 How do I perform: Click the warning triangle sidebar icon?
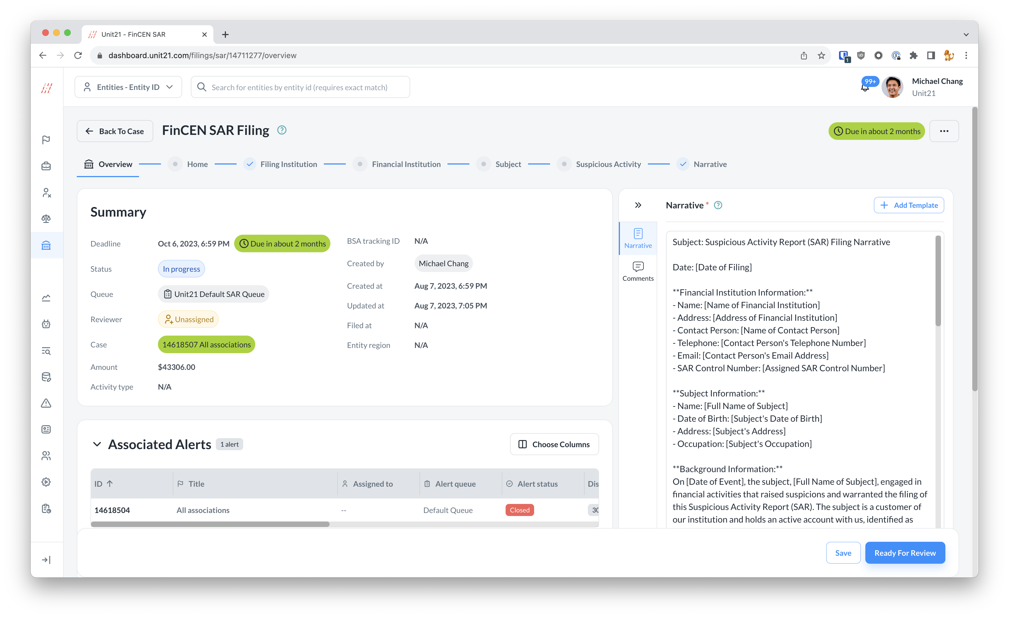pos(46,403)
